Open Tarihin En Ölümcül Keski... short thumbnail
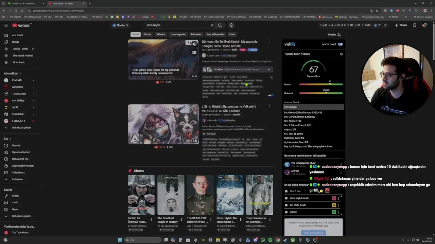This screenshot has height=244, width=435. [141, 195]
